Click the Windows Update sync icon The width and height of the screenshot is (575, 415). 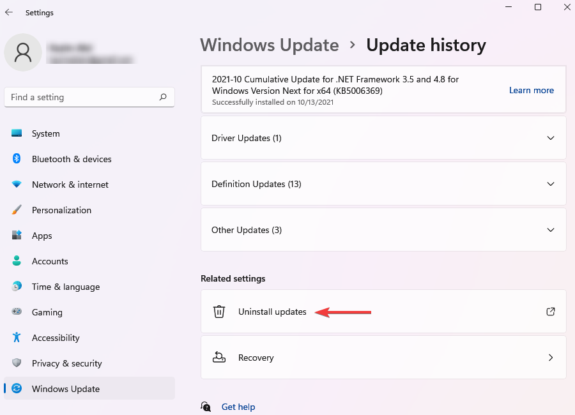17,388
